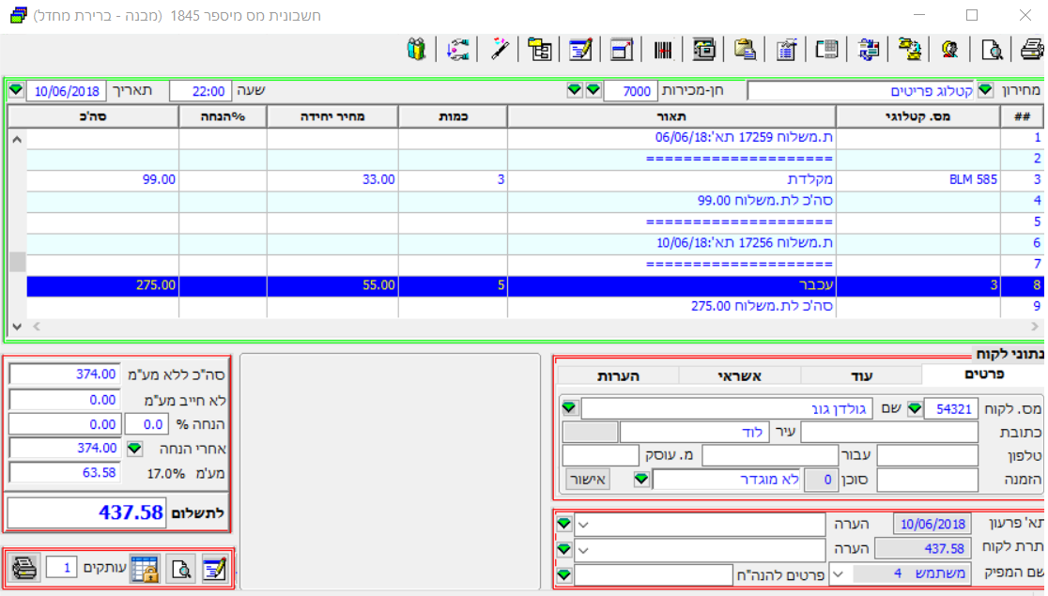Click the מ. עוסק input field

(x=600, y=456)
